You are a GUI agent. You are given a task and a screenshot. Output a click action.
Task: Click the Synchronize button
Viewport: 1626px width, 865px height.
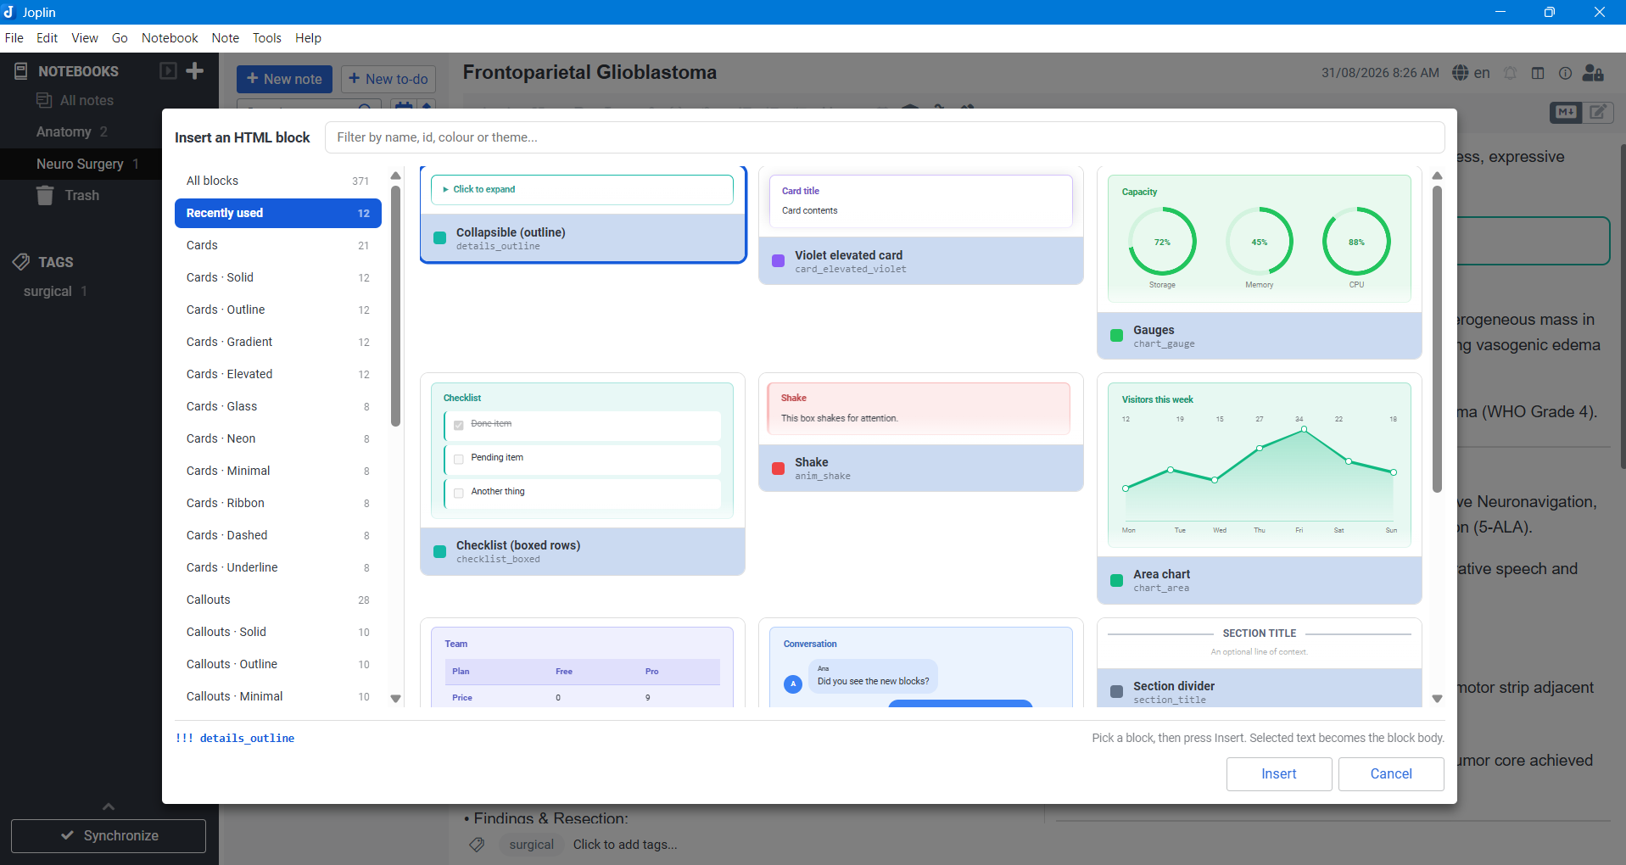point(109,835)
